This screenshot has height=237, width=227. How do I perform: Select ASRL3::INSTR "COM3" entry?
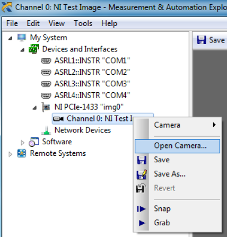[92, 84]
